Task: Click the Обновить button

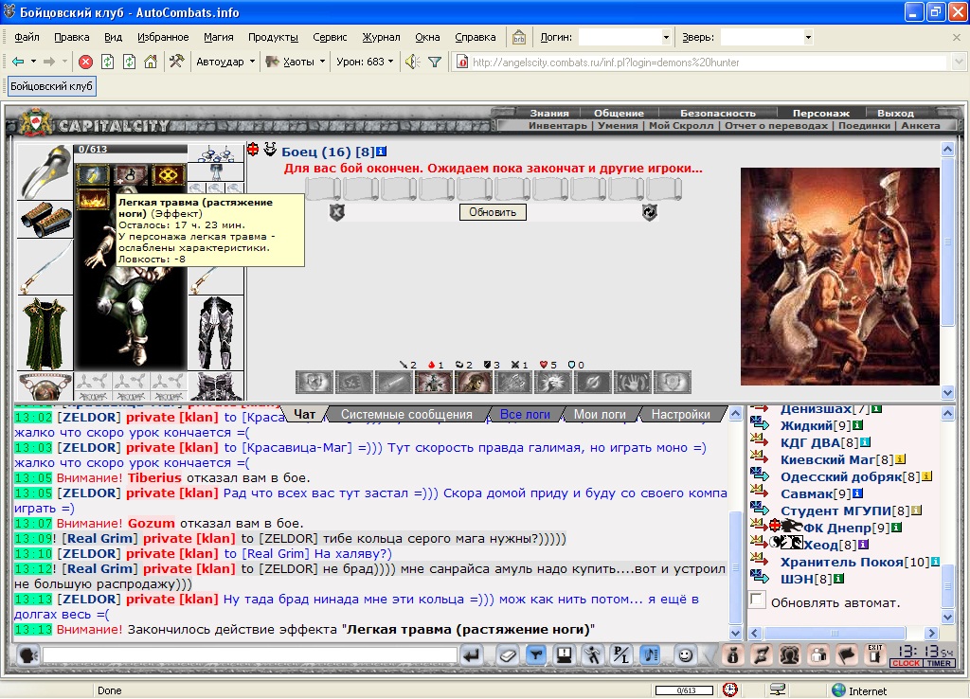Action: pos(493,212)
